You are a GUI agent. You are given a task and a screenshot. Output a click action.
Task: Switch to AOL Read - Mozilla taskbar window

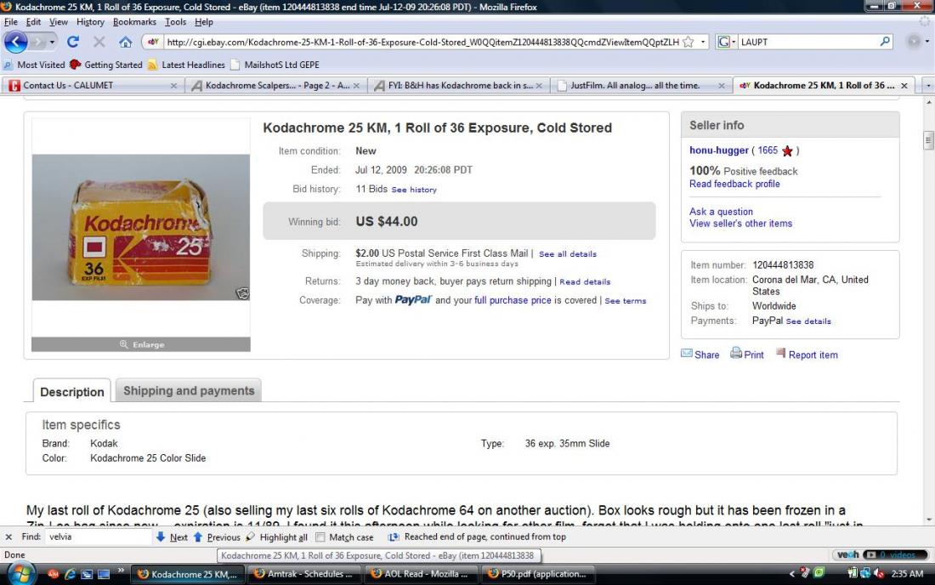click(x=421, y=574)
